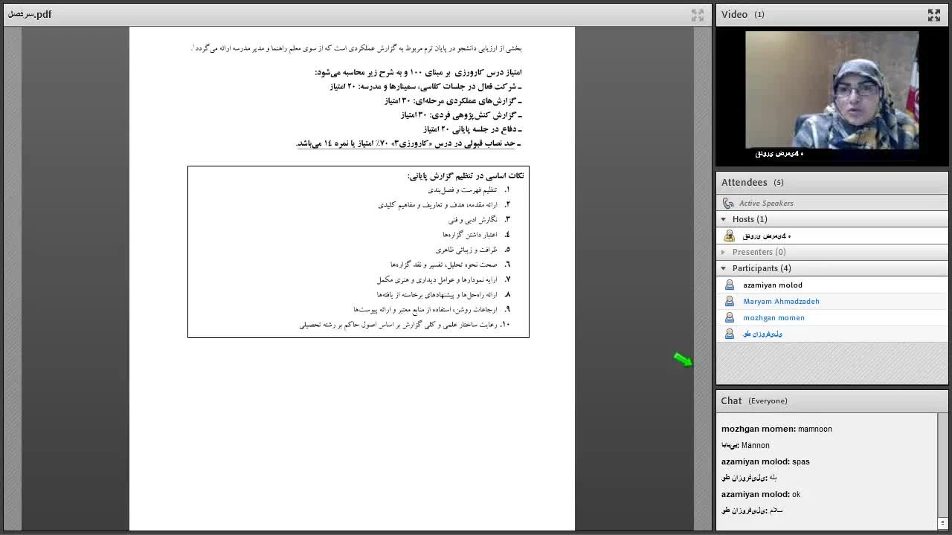Select the Attendees pod title

[744, 182]
